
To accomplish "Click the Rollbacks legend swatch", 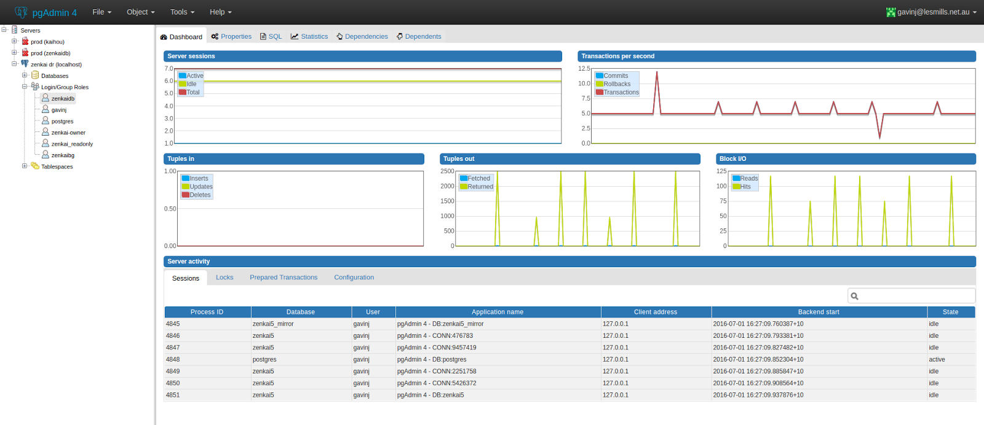I will [600, 84].
